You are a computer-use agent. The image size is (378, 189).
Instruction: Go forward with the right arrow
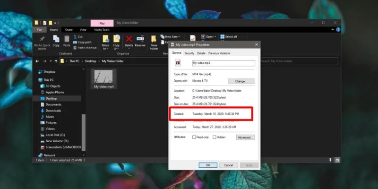pos(44,61)
